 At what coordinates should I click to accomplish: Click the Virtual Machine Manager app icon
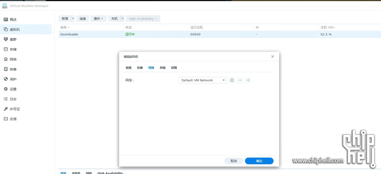5,6
